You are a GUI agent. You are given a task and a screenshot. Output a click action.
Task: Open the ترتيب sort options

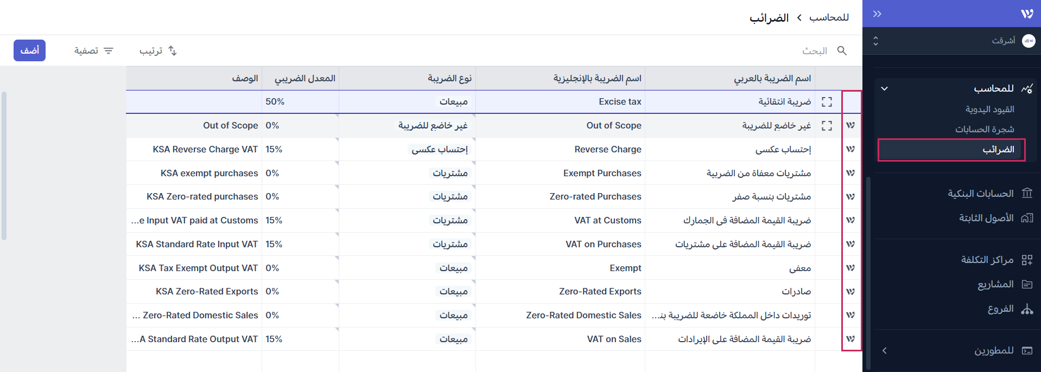(158, 50)
